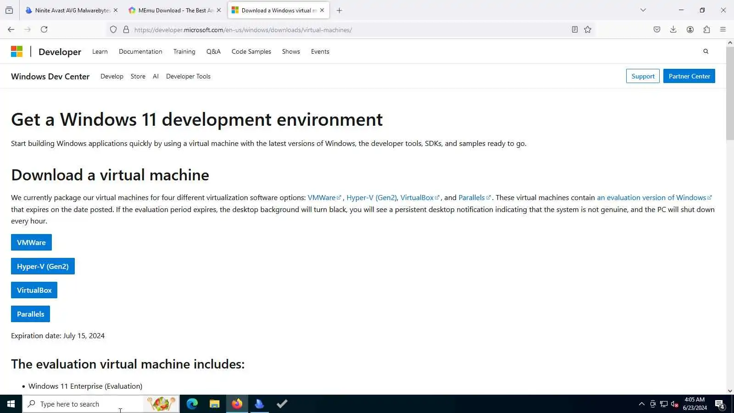Save page to Pocket

click(657, 29)
